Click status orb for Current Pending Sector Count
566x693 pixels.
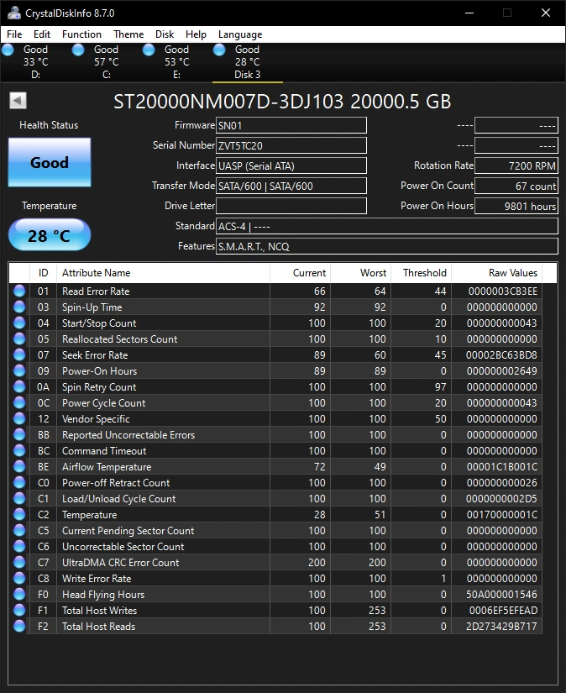pos(19,530)
